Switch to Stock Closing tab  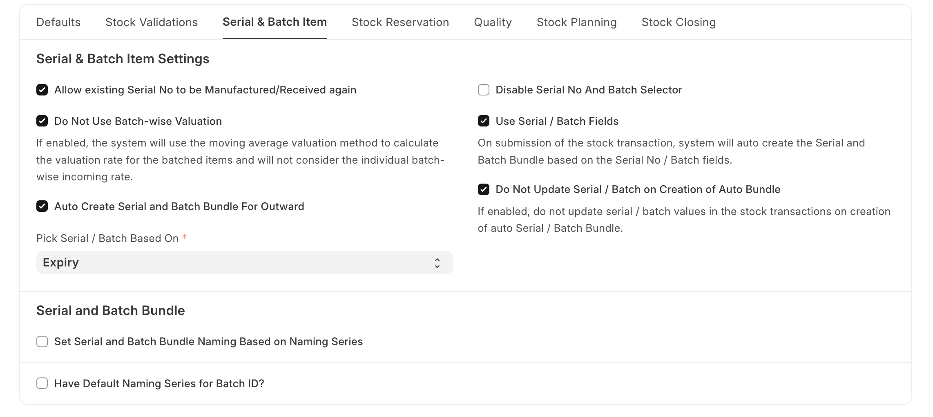point(679,22)
